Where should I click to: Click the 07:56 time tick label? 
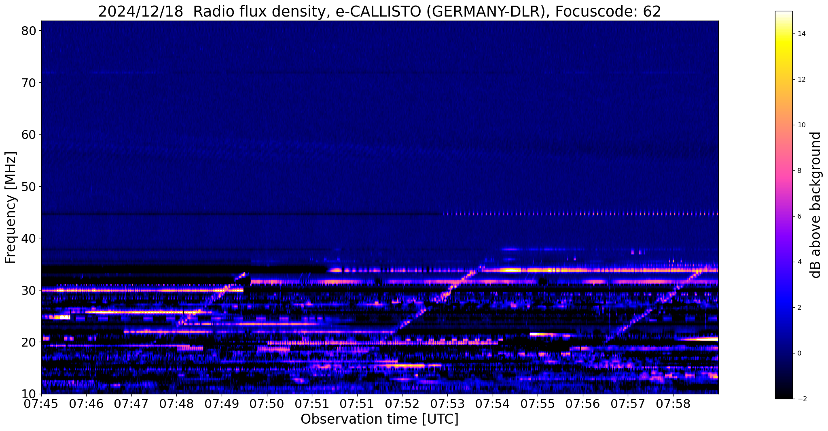(583, 404)
